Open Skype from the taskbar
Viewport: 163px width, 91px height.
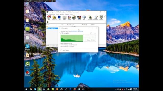click(35, 89)
